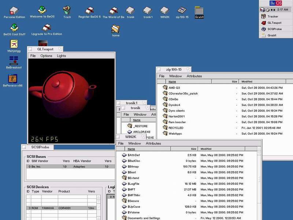Click the BeOS logo in Deskbar
This screenshot has width=293, height=220.
(276, 3)
